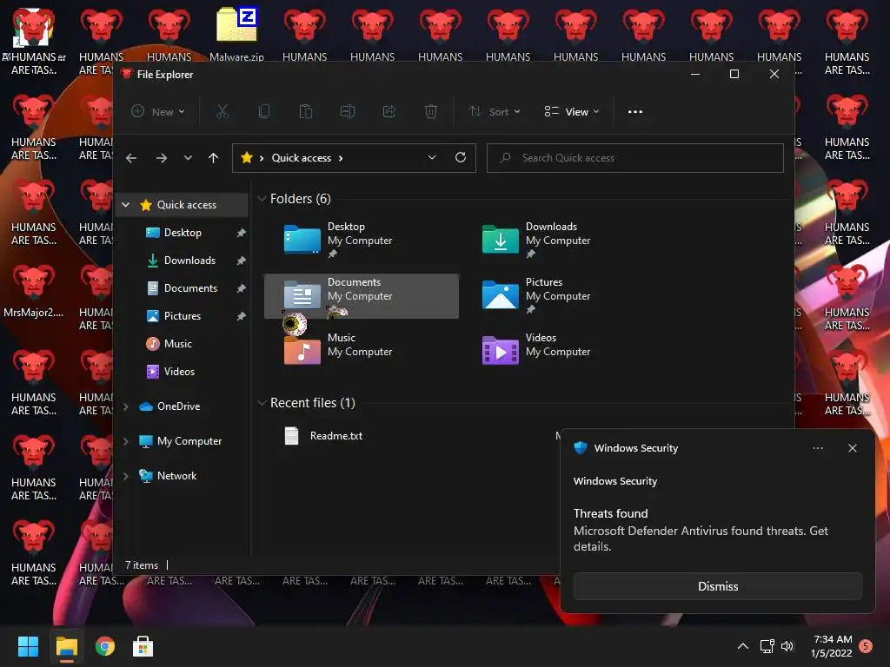Collapse the Quick access tree node
The width and height of the screenshot is (890, 667).
(126, 205)
